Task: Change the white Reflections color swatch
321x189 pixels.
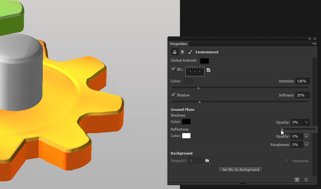Action: pyautogui.click(x=186, y=136)
